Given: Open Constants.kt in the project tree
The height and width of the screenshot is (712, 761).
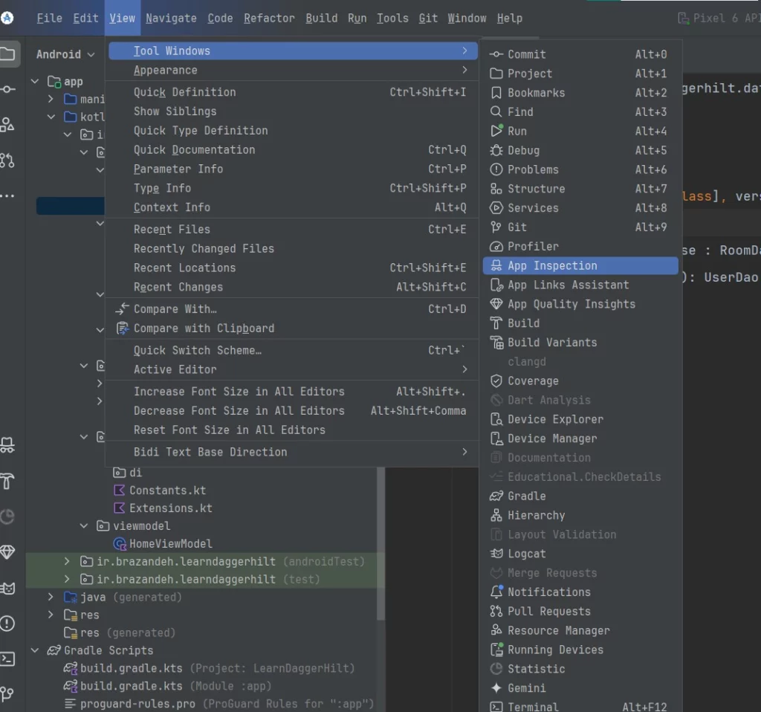Looking at the screenshot, I should tap(167, 491).
